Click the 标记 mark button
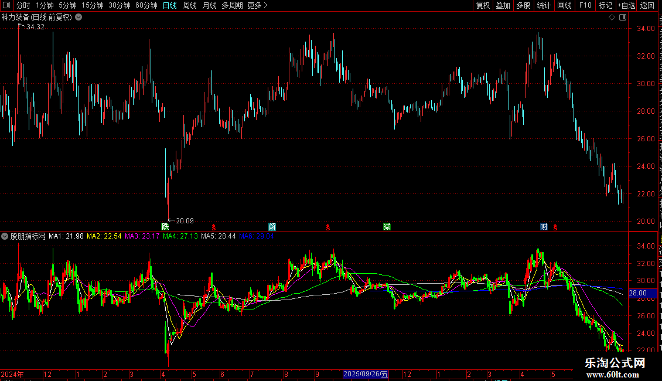The image size is (662, 381). pos(605,5)
